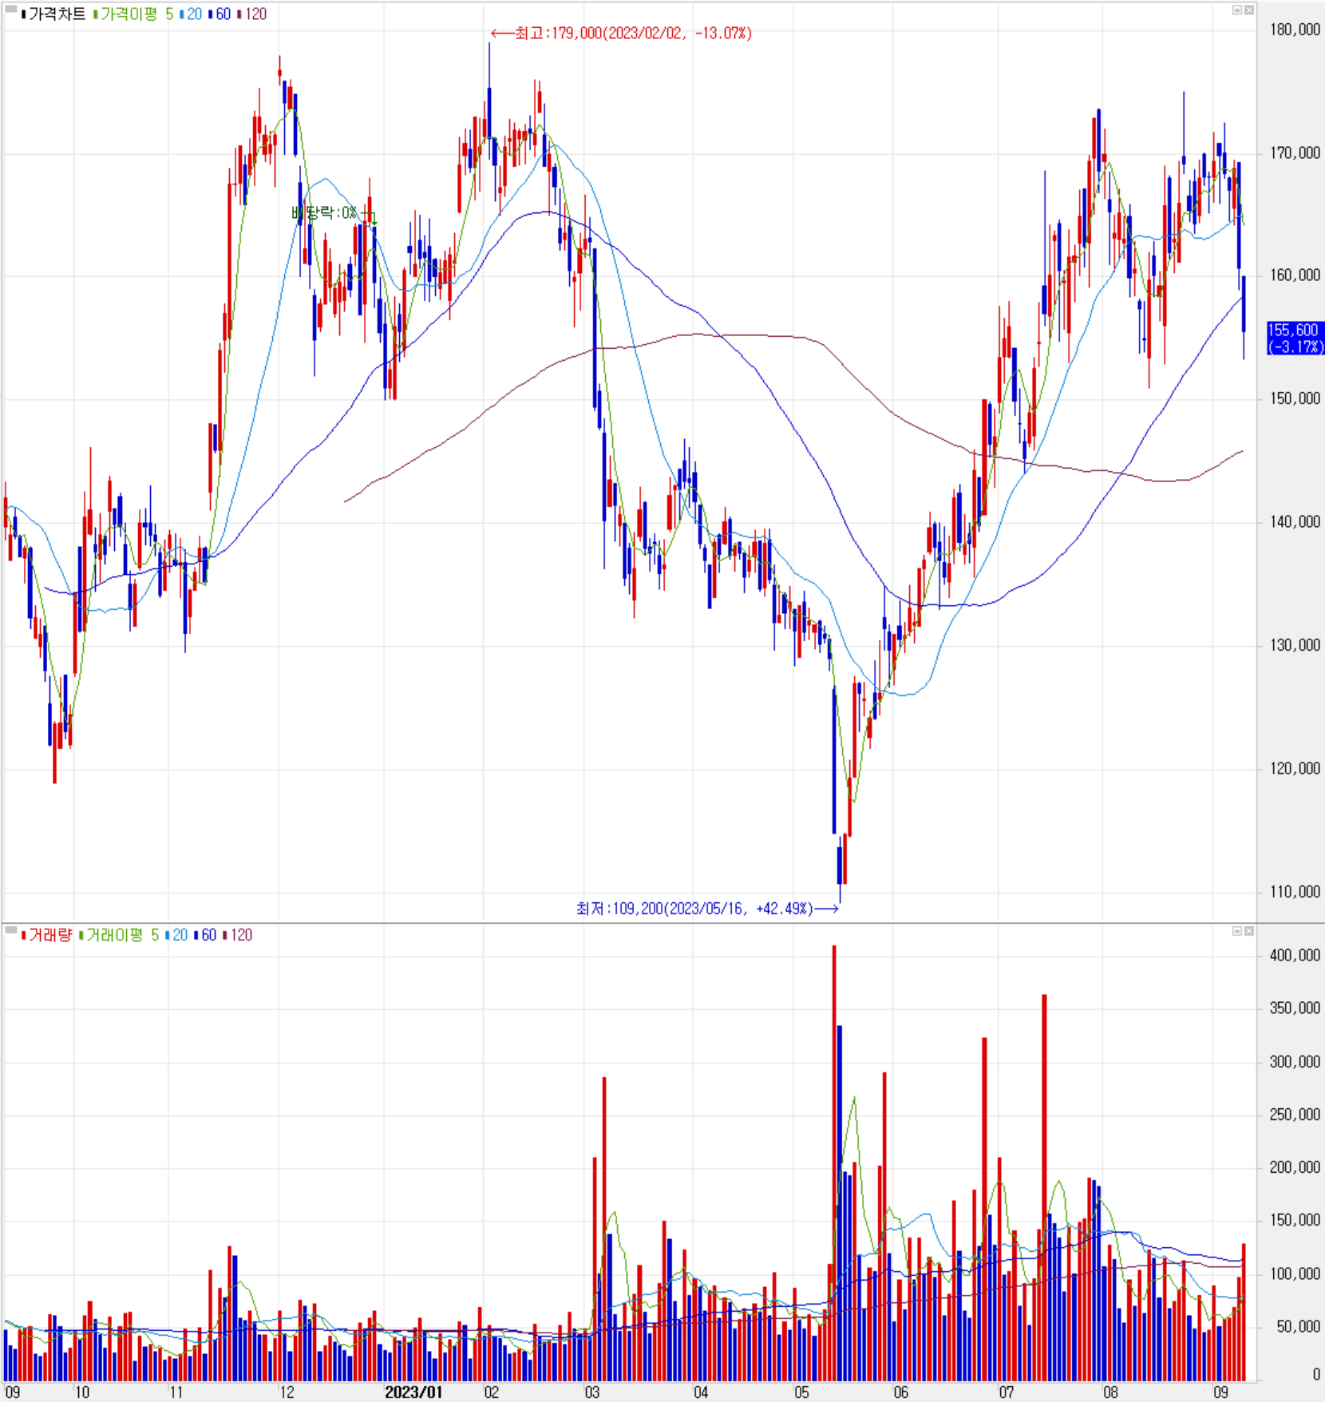Click the current price tag 155,600

[x=1295, y=338]
